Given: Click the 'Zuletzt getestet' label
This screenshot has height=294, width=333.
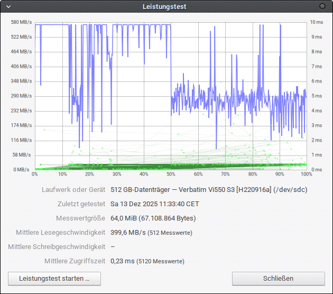Looking at the screenshot, I should click(81, 204).
